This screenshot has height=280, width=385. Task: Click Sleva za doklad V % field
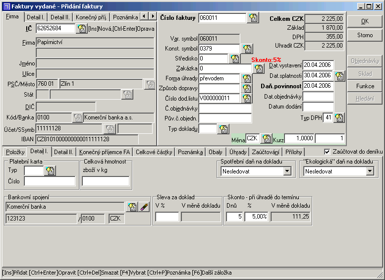pyautogui.click(x=167, y=217)
